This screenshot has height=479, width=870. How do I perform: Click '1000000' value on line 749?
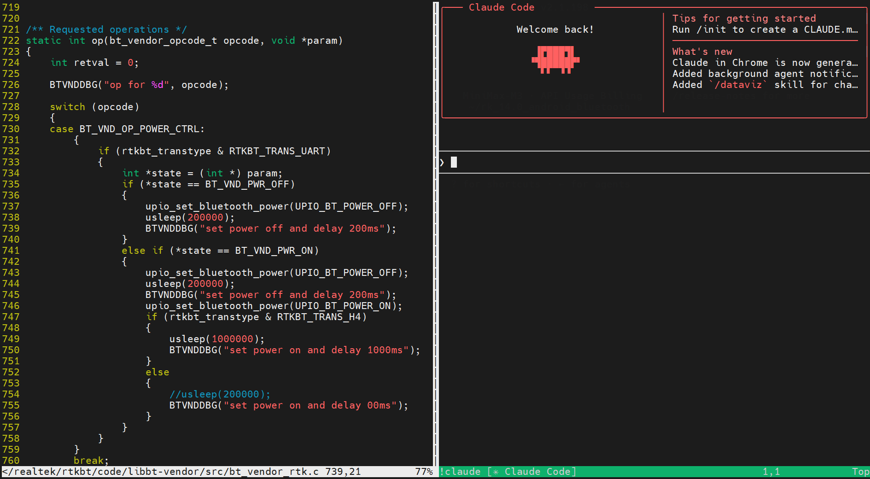coord(232,339)
